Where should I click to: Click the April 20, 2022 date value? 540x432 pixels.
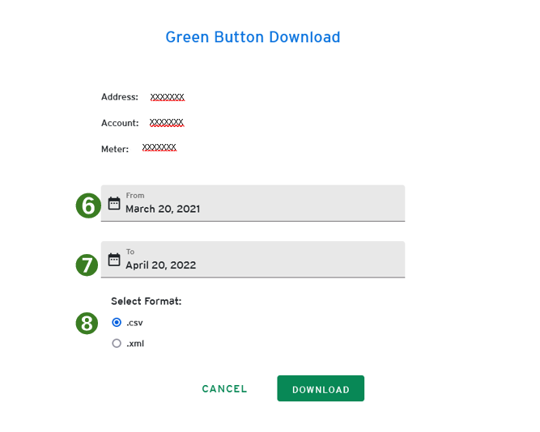pos(160,265)
